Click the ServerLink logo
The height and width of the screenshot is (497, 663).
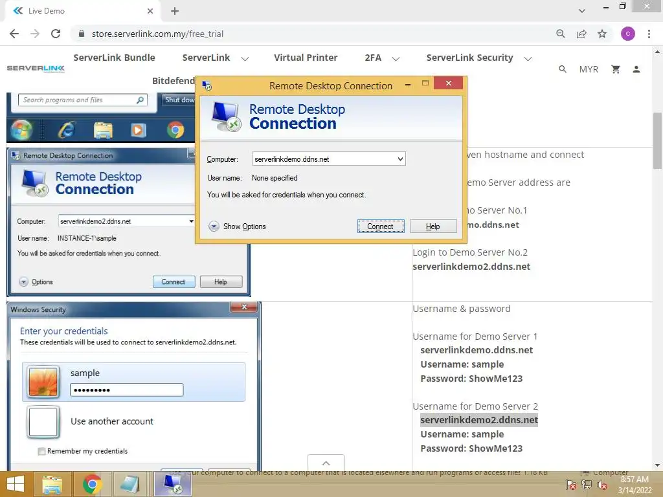[x=36, y=69]
